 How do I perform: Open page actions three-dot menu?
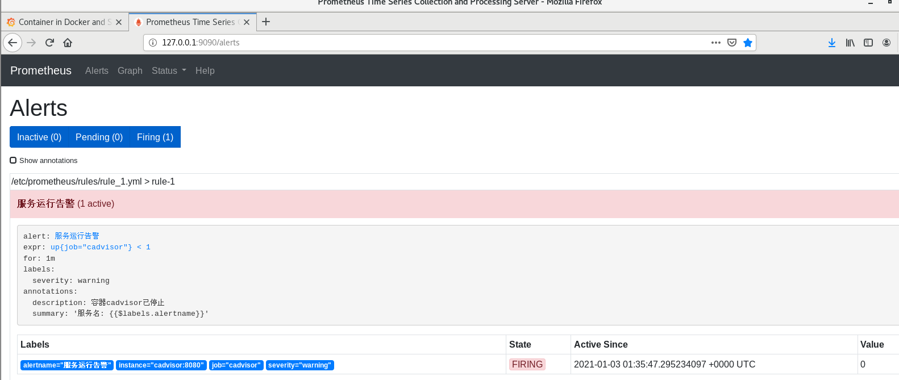716,43
